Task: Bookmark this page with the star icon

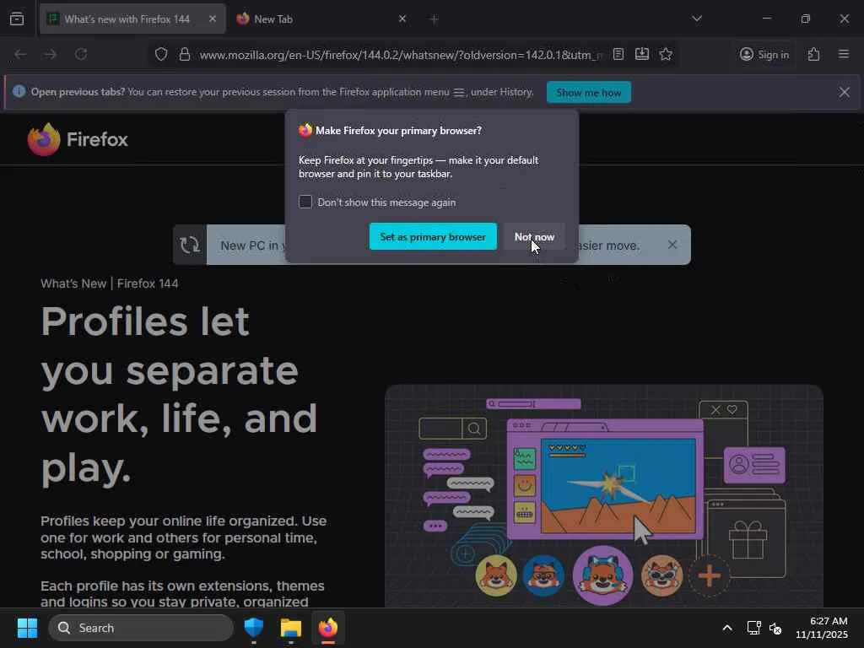Action: coord(666,54)
